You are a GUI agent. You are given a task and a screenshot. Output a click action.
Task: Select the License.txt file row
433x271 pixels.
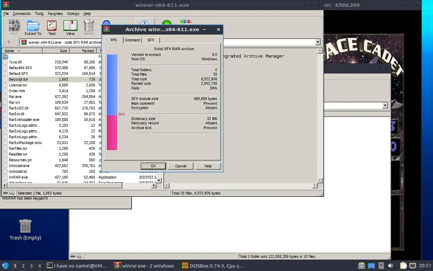(51, 85)
